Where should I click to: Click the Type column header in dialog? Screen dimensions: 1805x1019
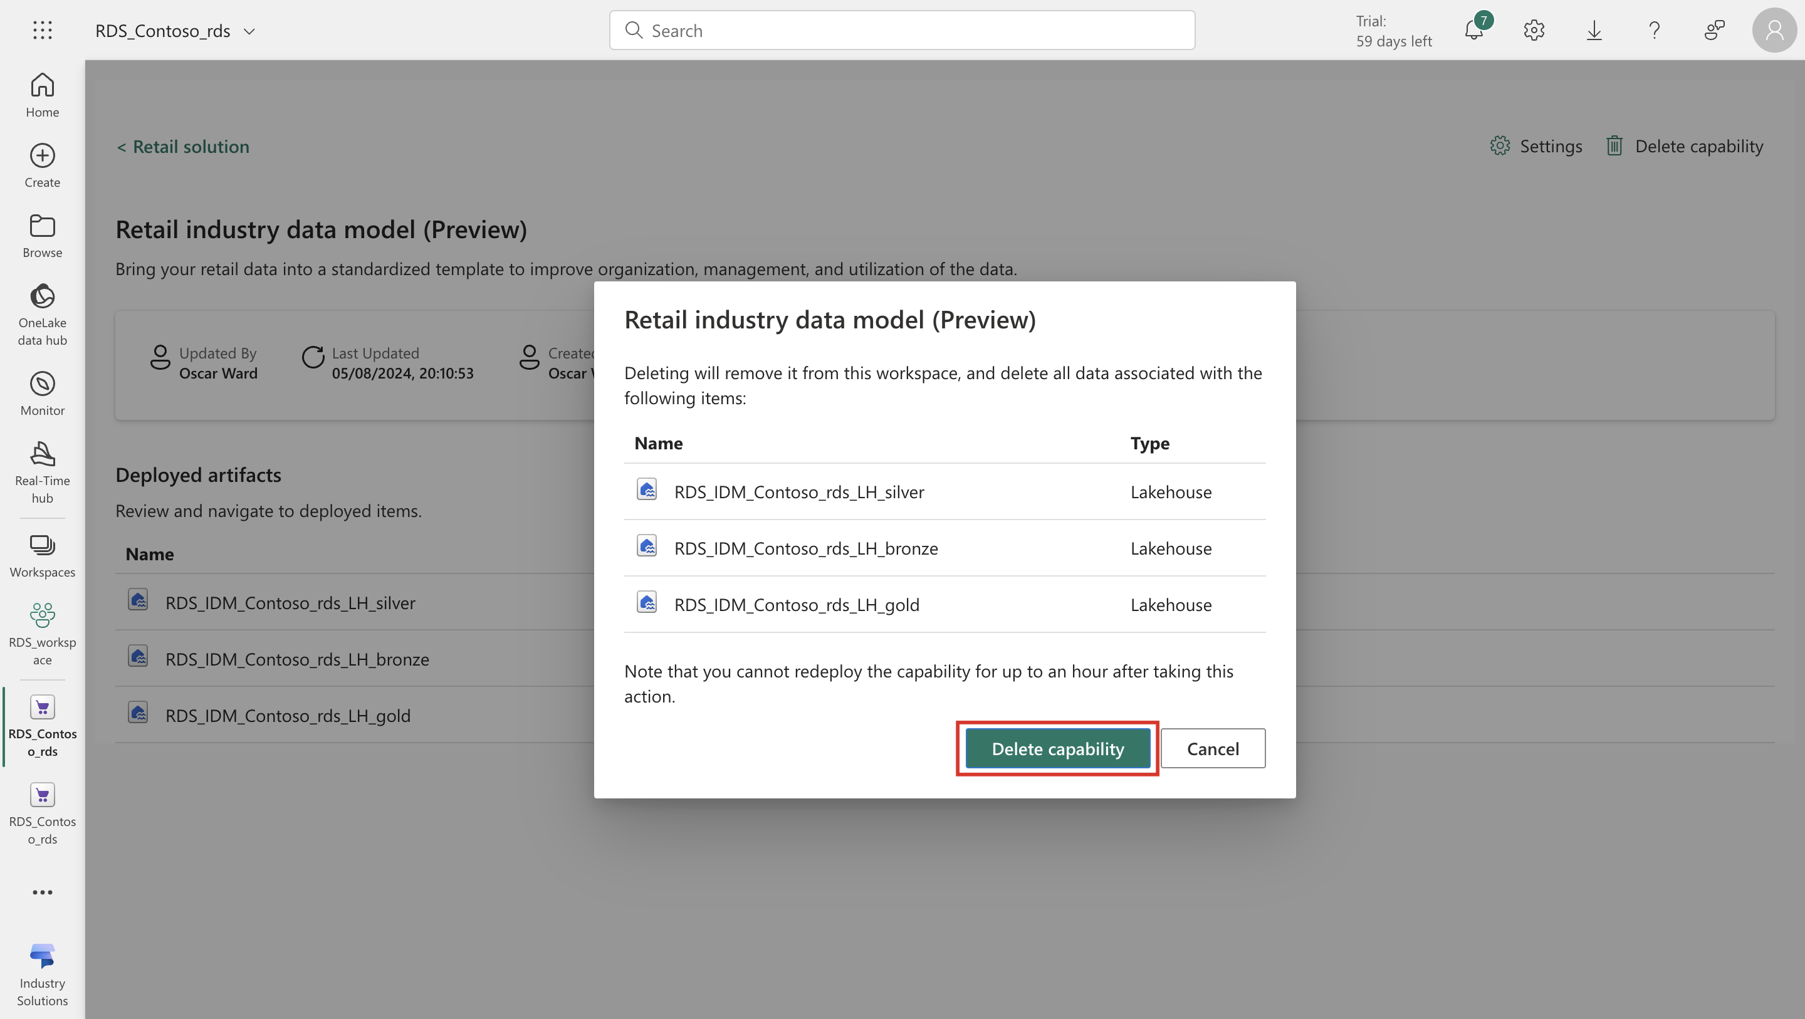click(x=1149, y=443)
